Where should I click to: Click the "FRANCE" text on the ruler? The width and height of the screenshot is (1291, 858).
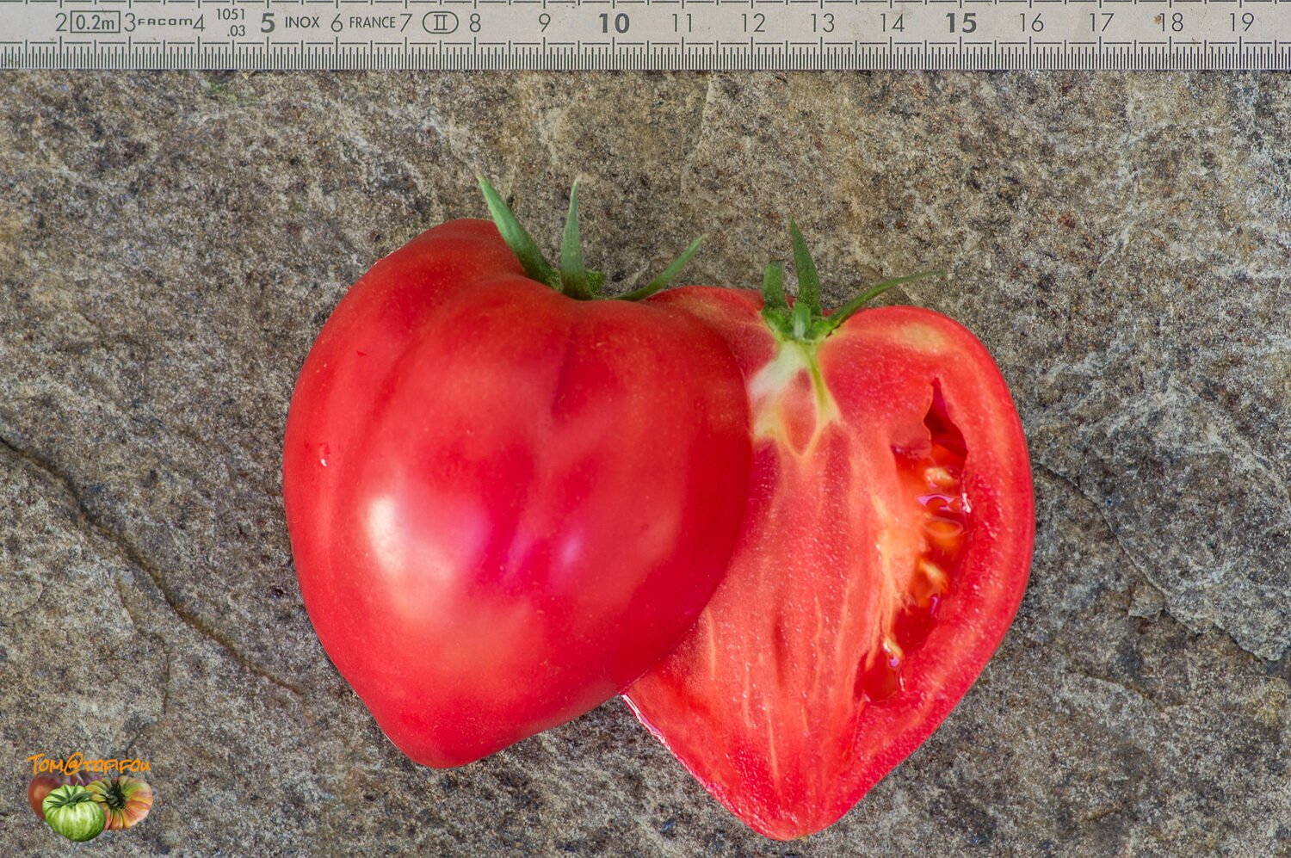click(x=373, y=22)
